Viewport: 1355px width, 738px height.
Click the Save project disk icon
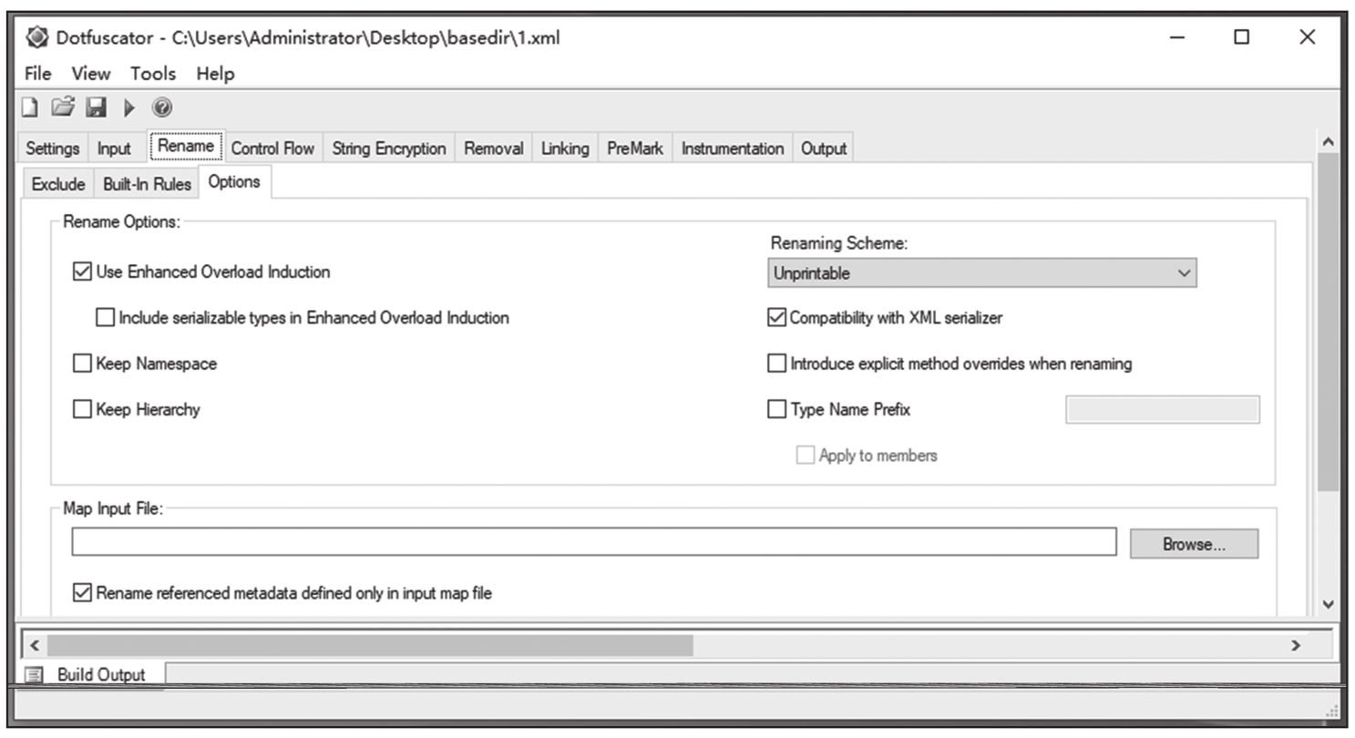point(96,108)
